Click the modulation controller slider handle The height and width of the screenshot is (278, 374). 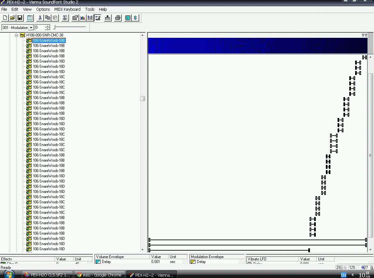(54, 27)
